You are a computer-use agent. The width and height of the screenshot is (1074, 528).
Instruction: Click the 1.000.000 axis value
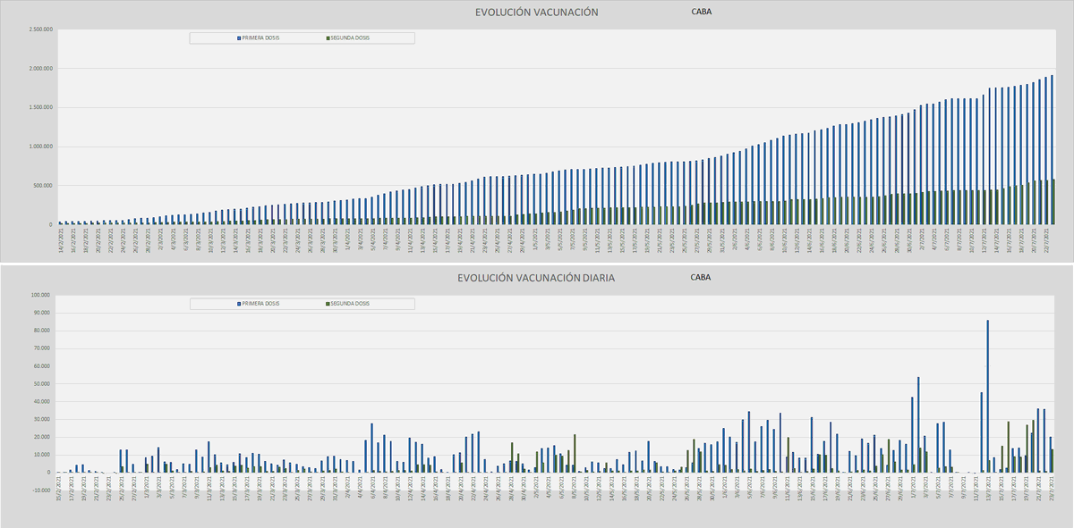tap(42, 147)
